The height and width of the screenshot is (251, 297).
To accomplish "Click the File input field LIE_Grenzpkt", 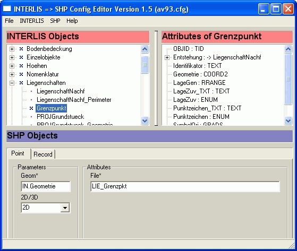I will coord(185,186).
